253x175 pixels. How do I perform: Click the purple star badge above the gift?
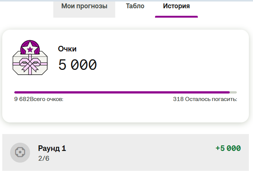click(30, 48)
